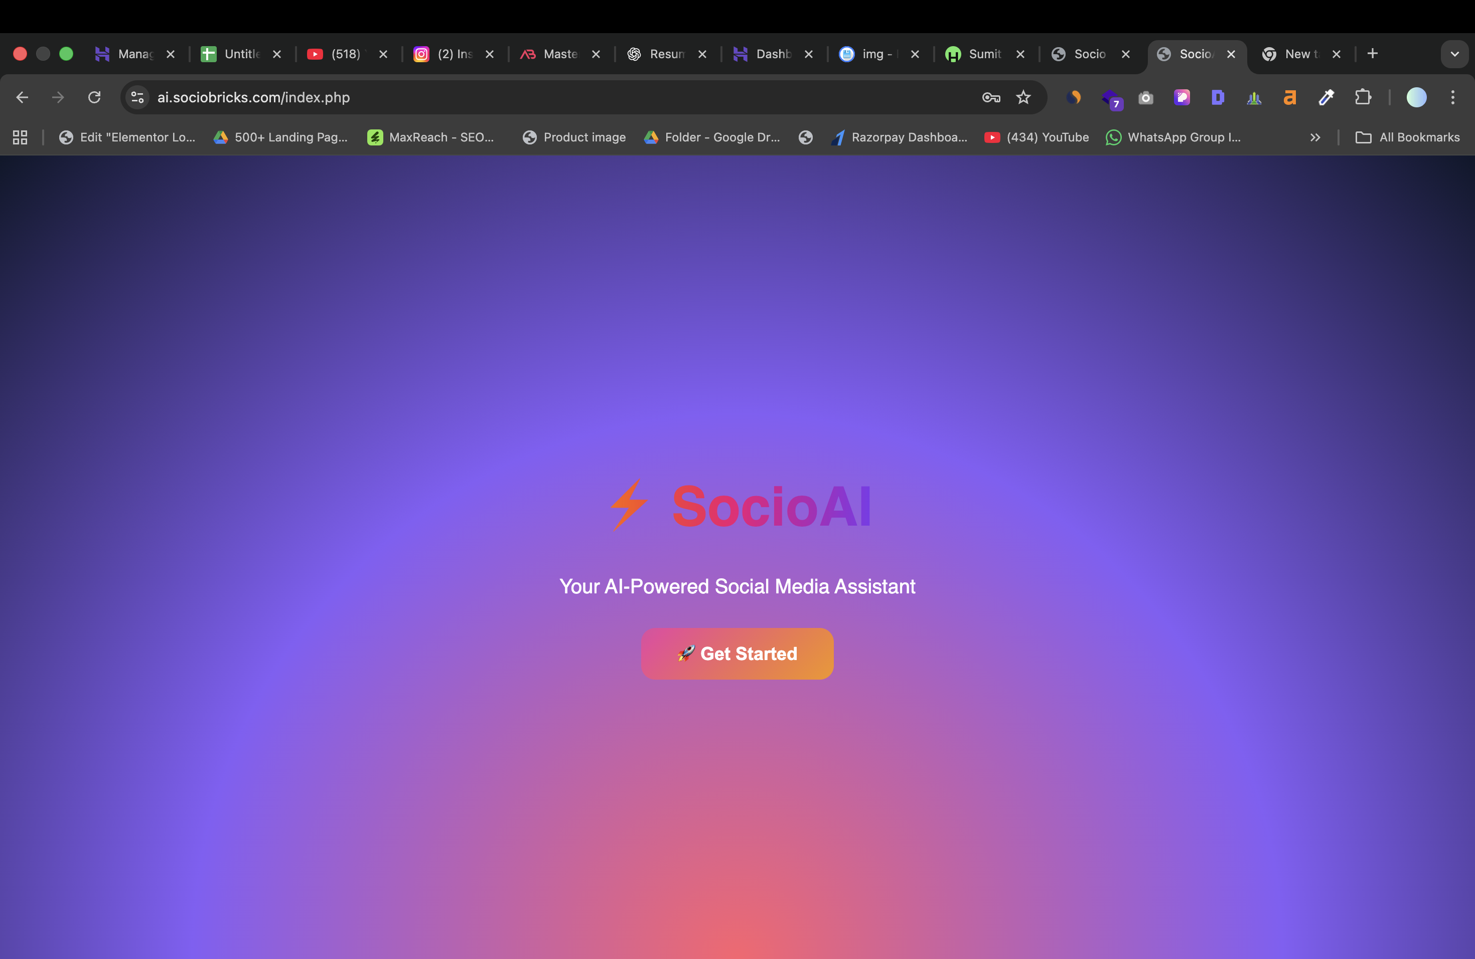The image size is (1475, 959).
Task: Expand hidden bookmarks overflow chevron
Action: coord(1315,137)
